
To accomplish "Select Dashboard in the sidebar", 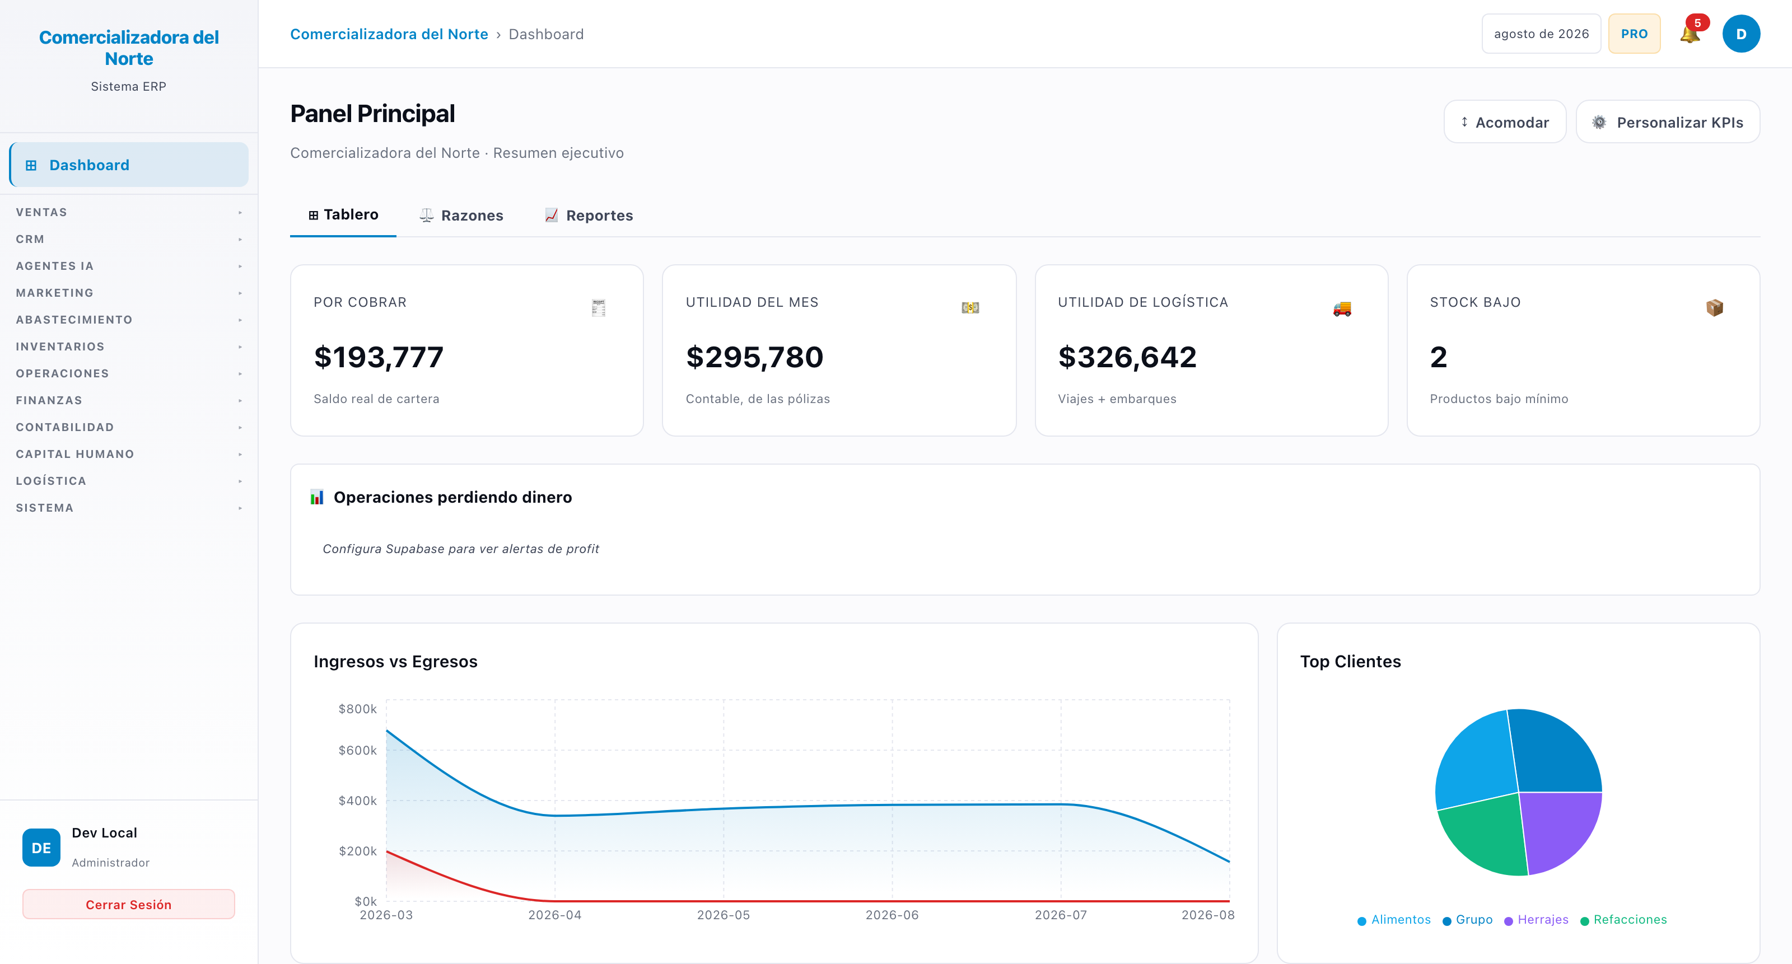I will 129,165.
